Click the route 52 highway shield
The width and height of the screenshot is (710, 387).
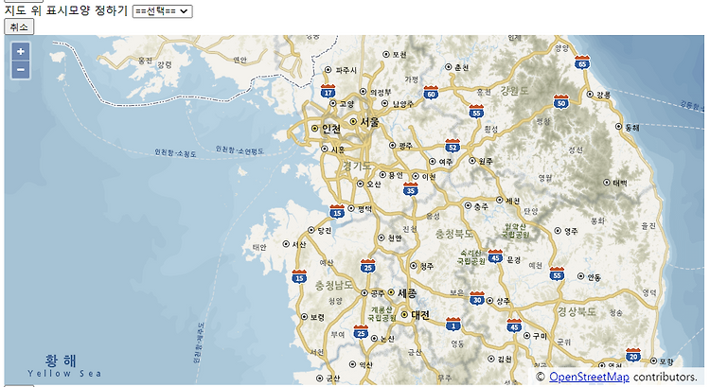(453, 146)
